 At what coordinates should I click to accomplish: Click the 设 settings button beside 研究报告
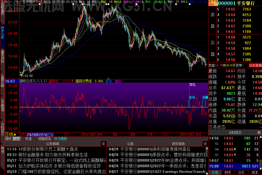click(205, 144)
